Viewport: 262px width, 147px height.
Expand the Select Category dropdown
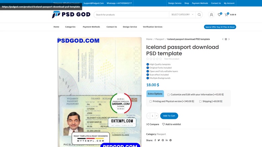[182, 15]
